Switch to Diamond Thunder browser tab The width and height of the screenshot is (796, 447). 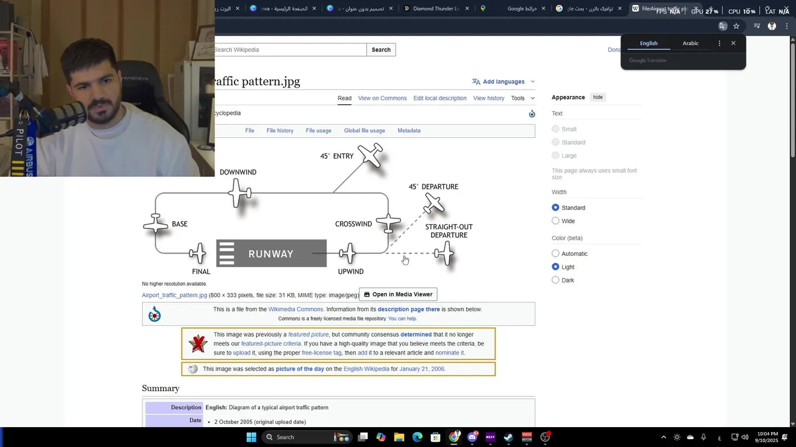[x=435, y=9]
